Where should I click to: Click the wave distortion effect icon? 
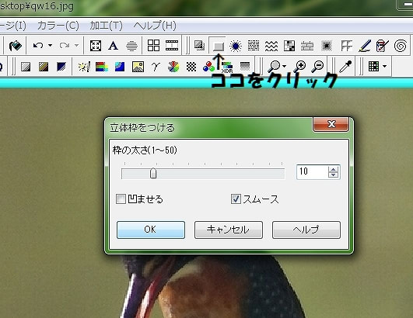(x=271, y=46)
